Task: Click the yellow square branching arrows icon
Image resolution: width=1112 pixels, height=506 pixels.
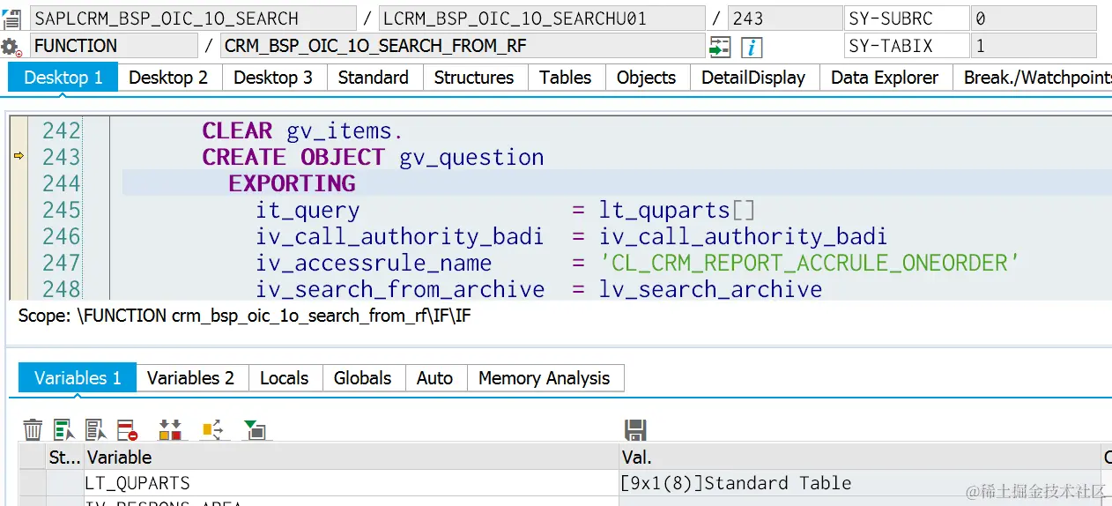Action: coord(212,429)
